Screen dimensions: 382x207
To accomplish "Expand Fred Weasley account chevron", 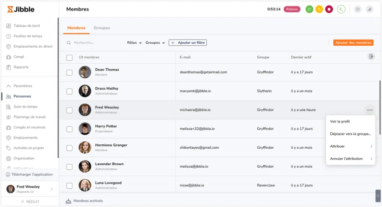I will point(52,189).
